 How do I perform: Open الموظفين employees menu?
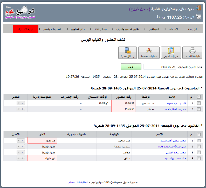(154, 29)
